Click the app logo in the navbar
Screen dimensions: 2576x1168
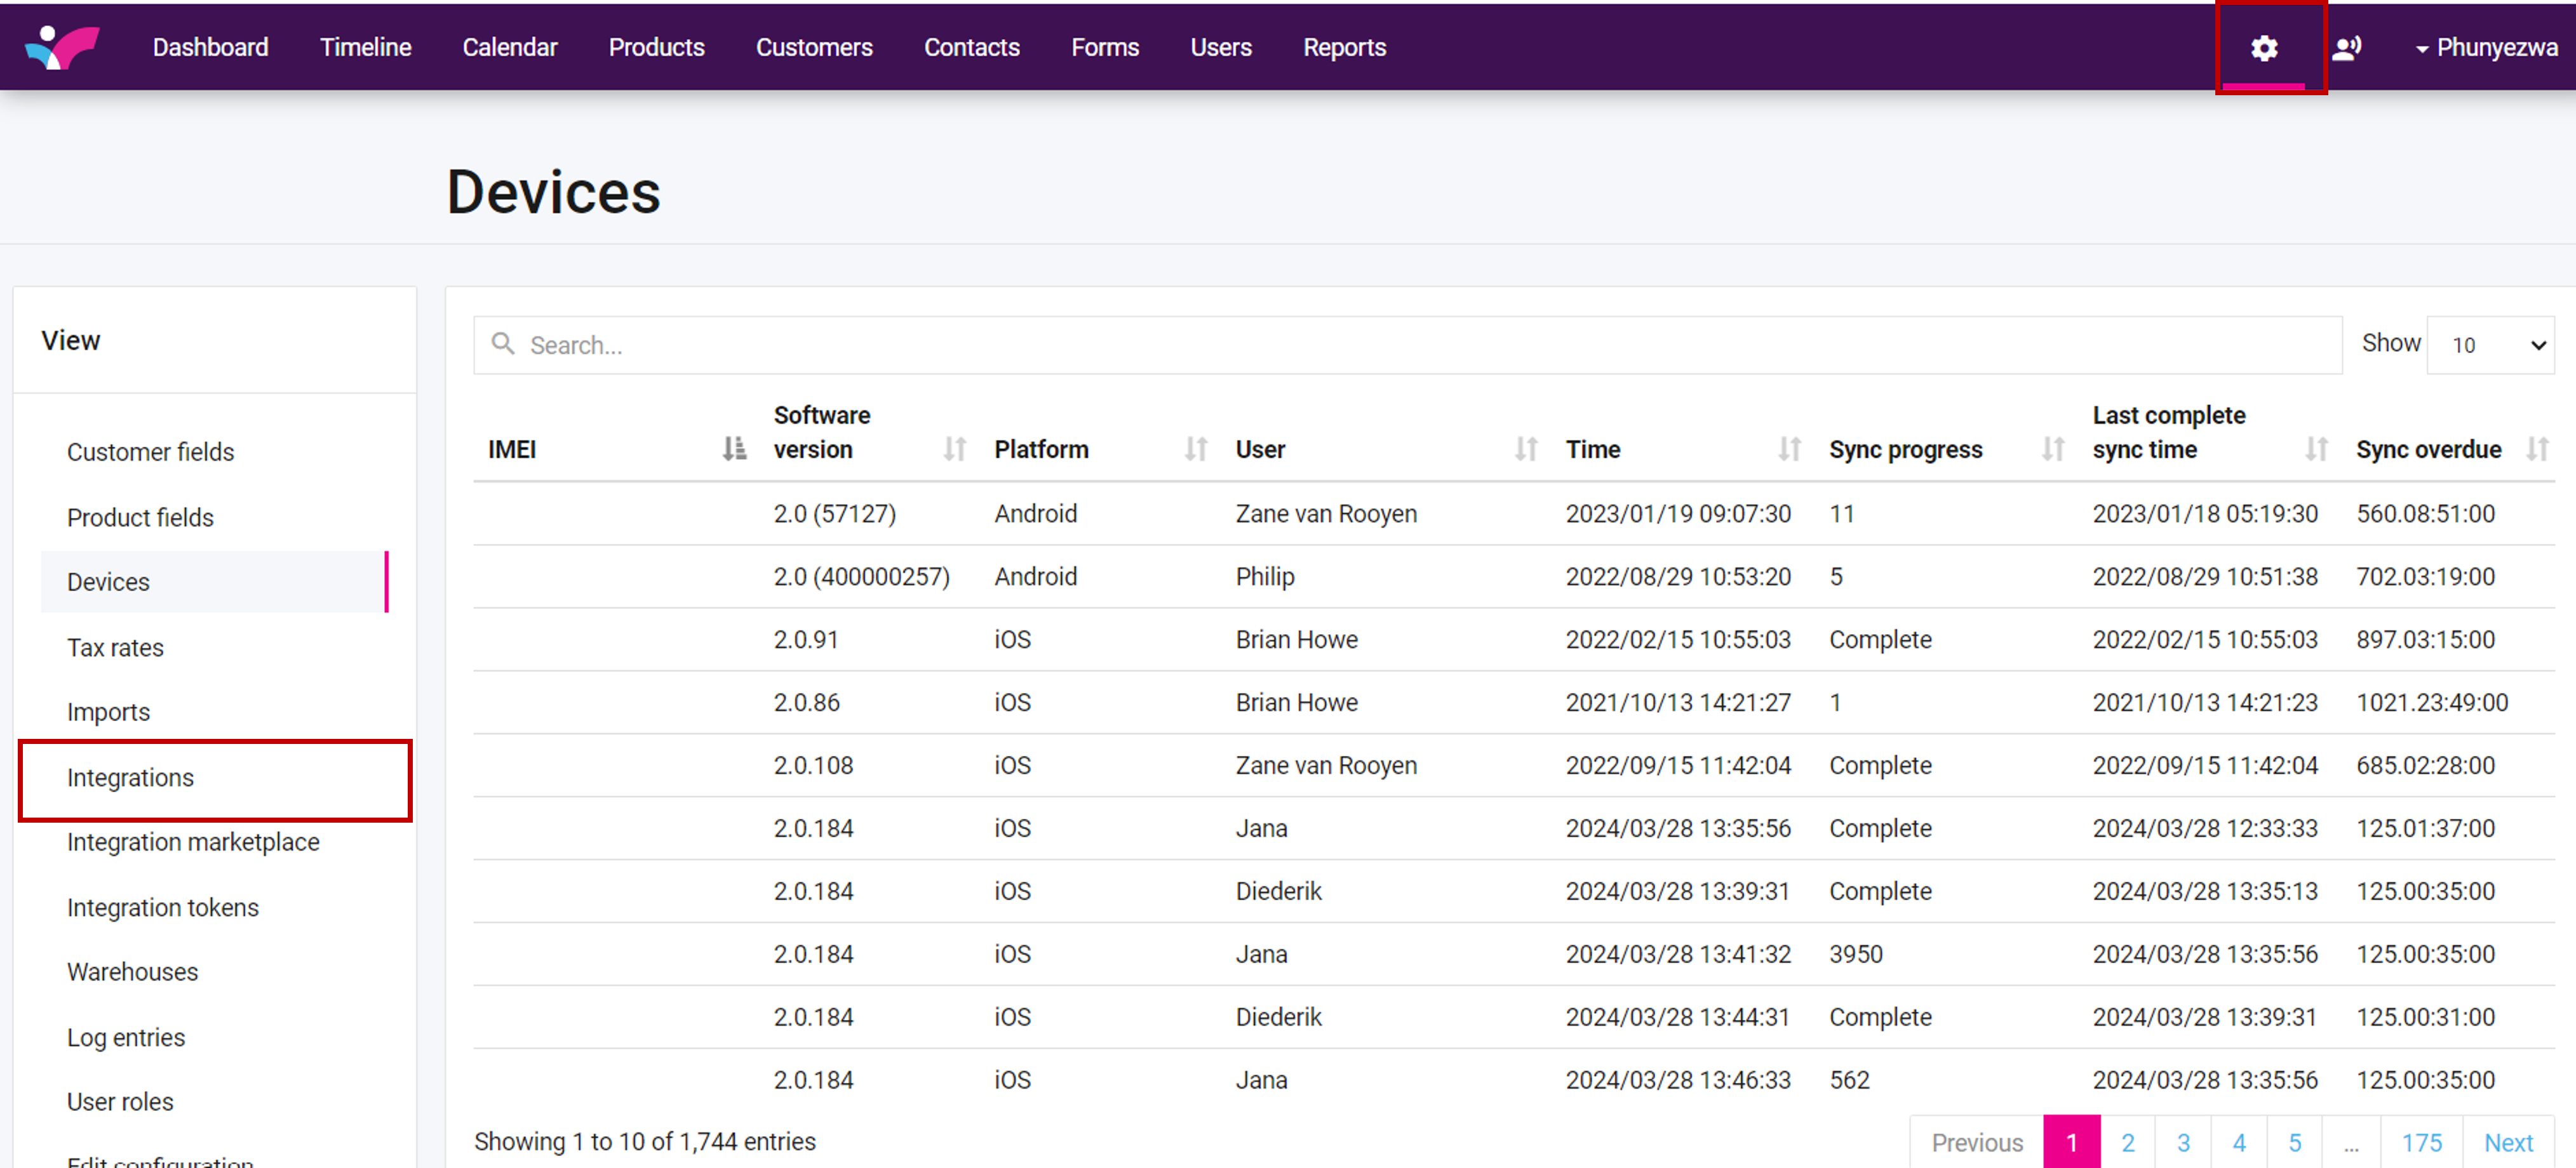(62, 47)
